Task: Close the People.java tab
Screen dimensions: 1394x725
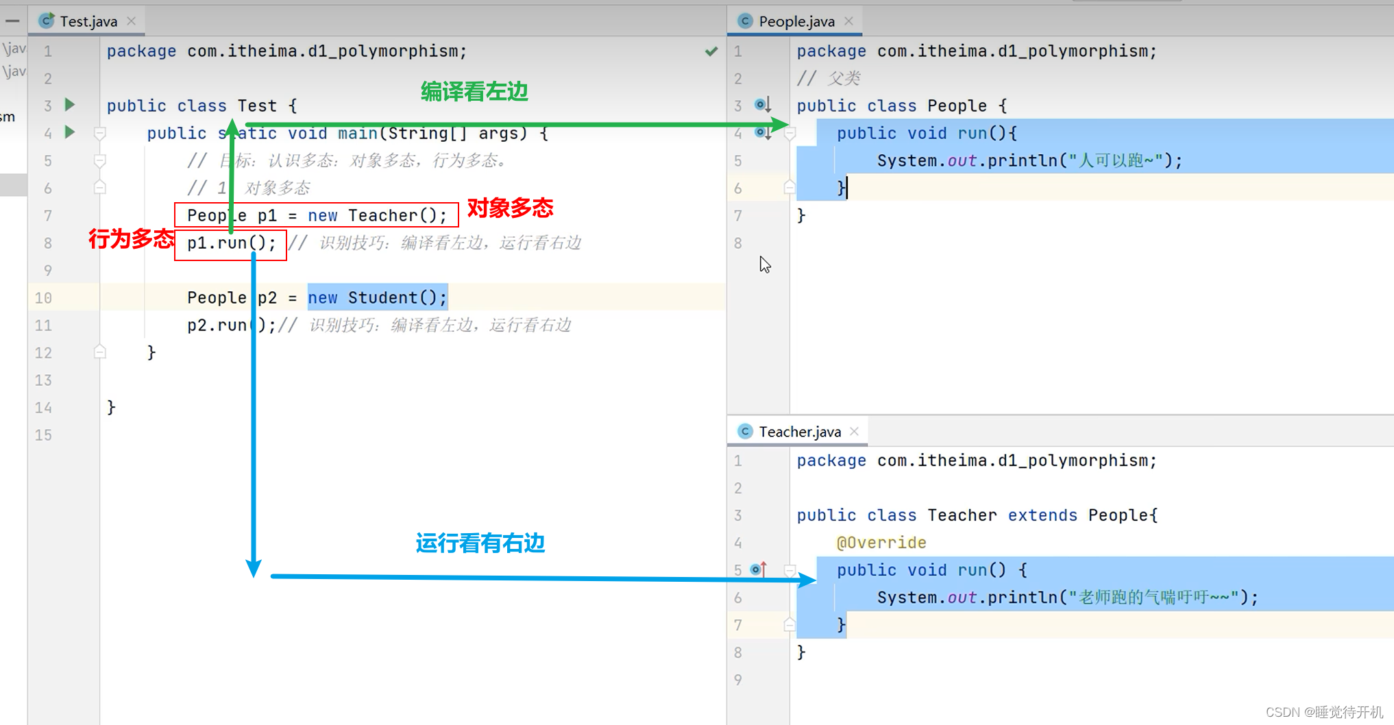Action: pos(848,21)
